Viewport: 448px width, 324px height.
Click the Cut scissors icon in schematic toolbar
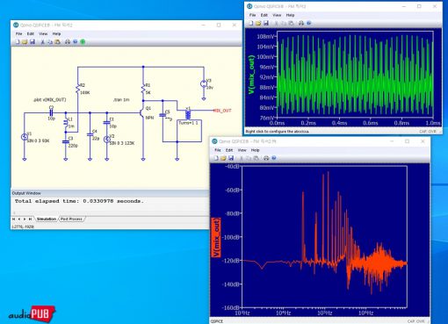(x=42, y=42)
